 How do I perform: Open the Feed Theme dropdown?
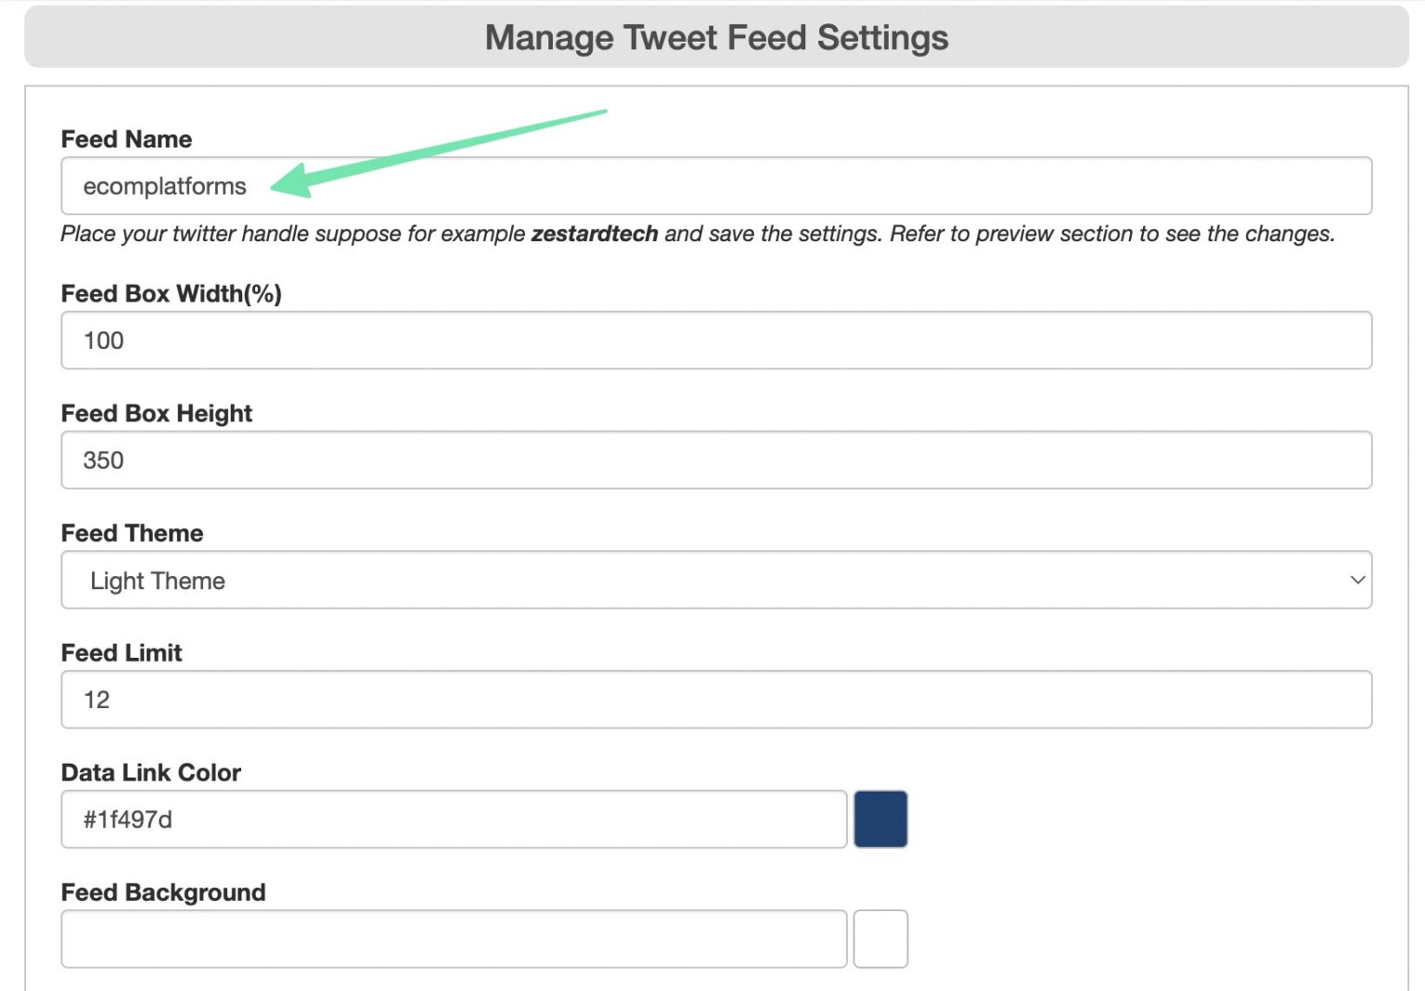pyautogui.click(x=714, y=580)
